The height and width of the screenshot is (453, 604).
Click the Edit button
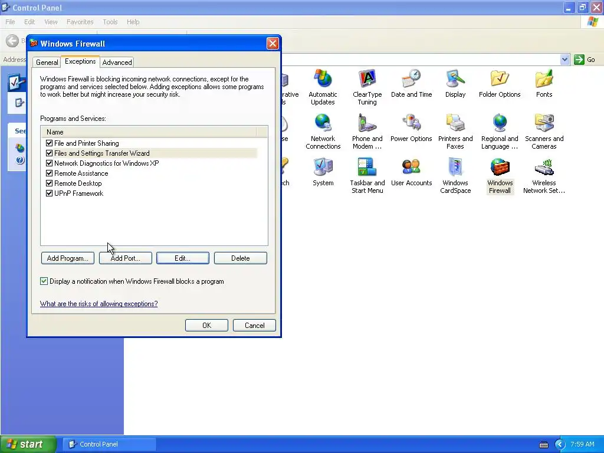tap(183, 258)
